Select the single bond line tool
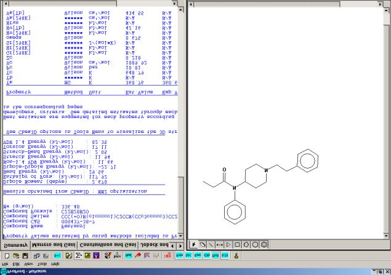 [211, 245]
